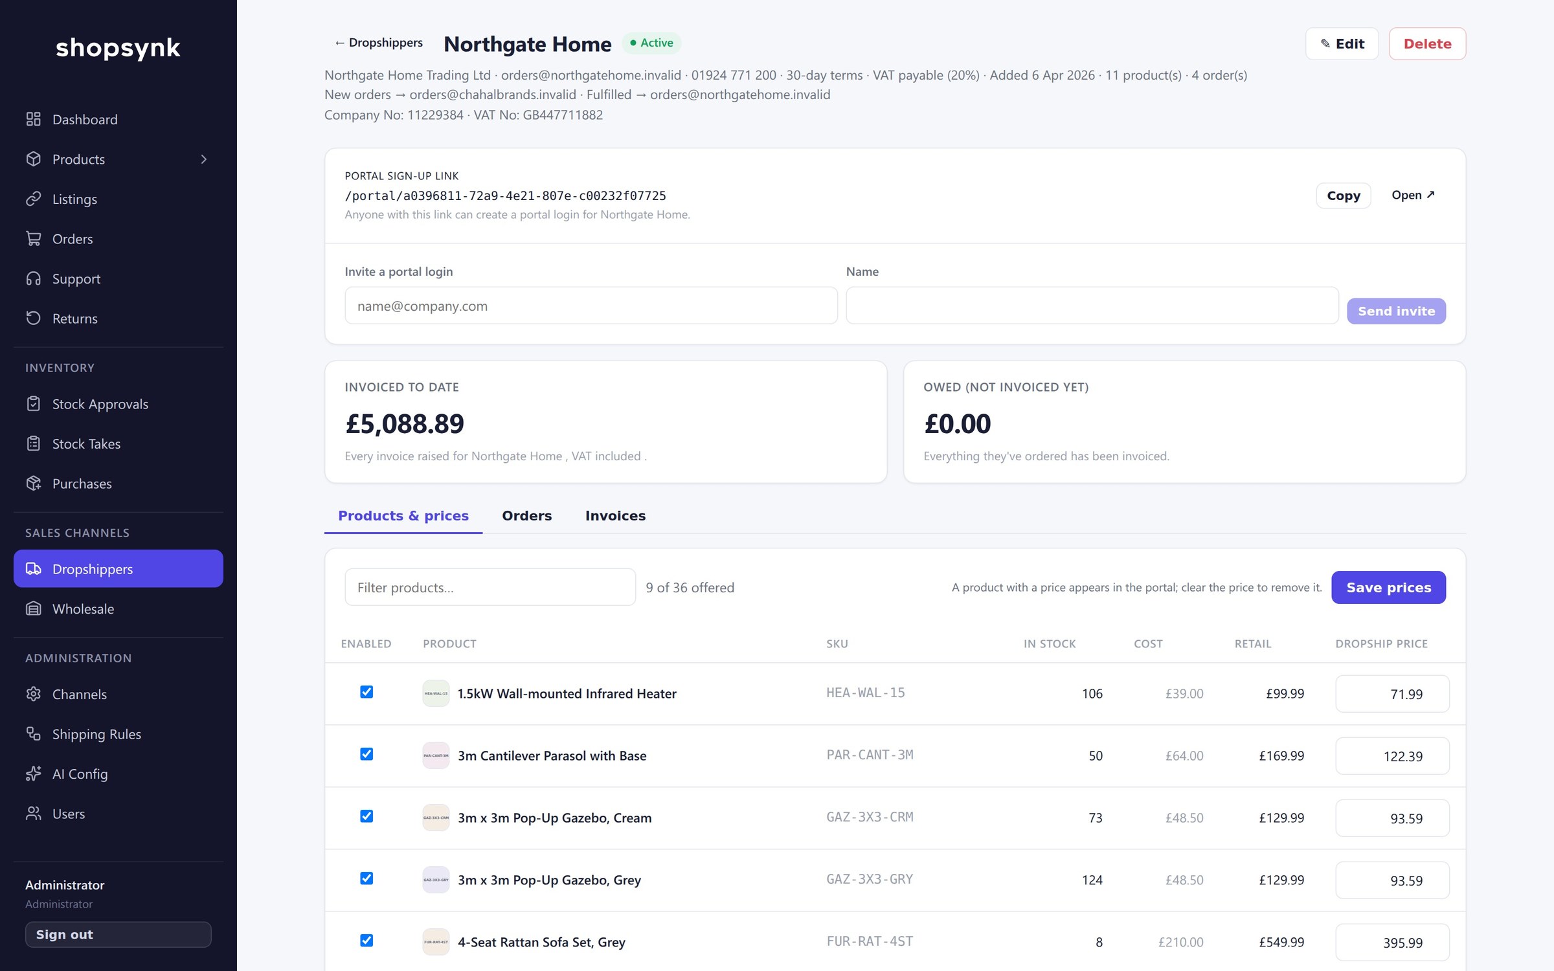Open Wholesale in sales channels
The width and height of the screenshot is (1554, 971).
(118, 608)
